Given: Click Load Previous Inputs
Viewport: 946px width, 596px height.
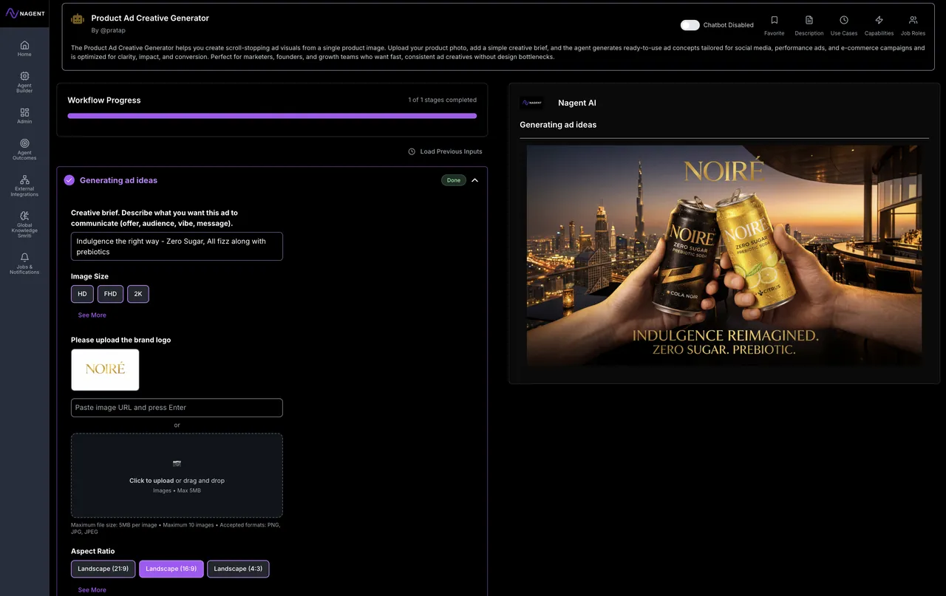Looking at the screenshot, I should 445,151.
